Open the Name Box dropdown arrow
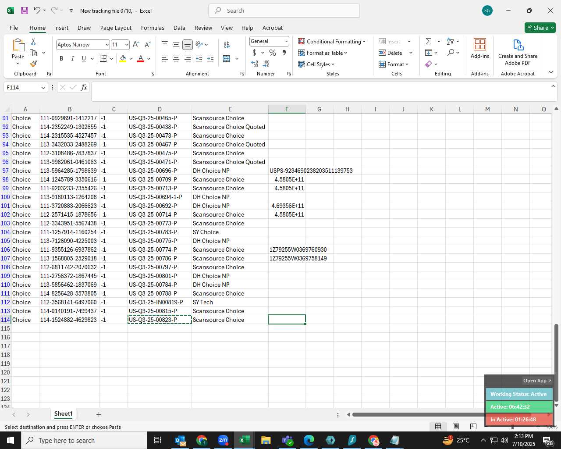The image size is (561, 449). (43, 87)
